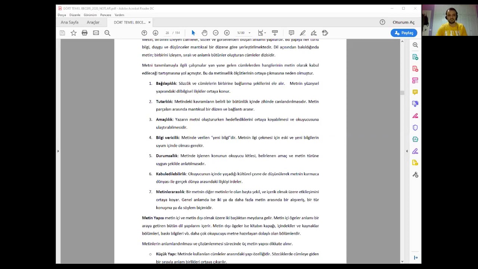Viewport: 478px width, 269px height.
Task: Open More Tools wrench icon
Action: [x=415, y=175]
